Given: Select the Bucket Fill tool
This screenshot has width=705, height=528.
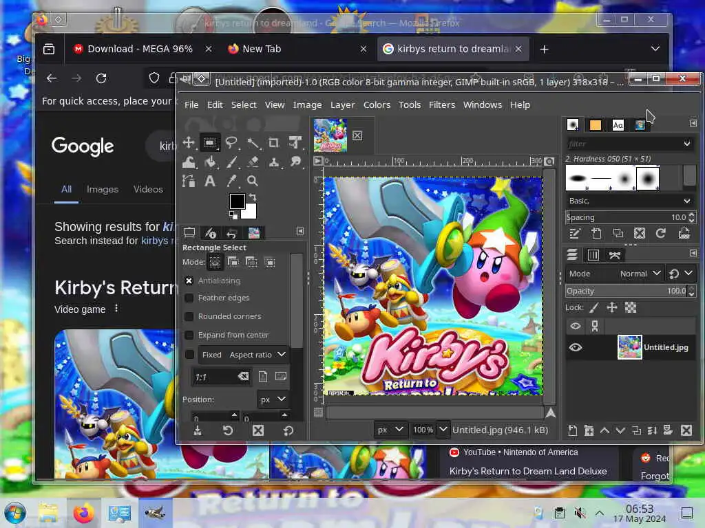Looking at the screenshot, I should (x=210, y=162).
